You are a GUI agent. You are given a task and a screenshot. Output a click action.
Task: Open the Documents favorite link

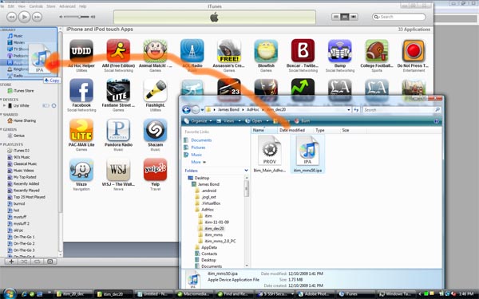tap(201, 140)
